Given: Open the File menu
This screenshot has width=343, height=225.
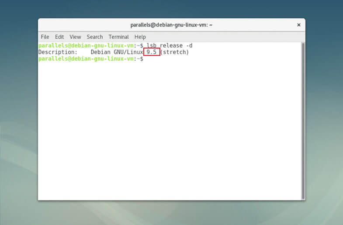Looking at the screenshot, I should tap(45, 37).
